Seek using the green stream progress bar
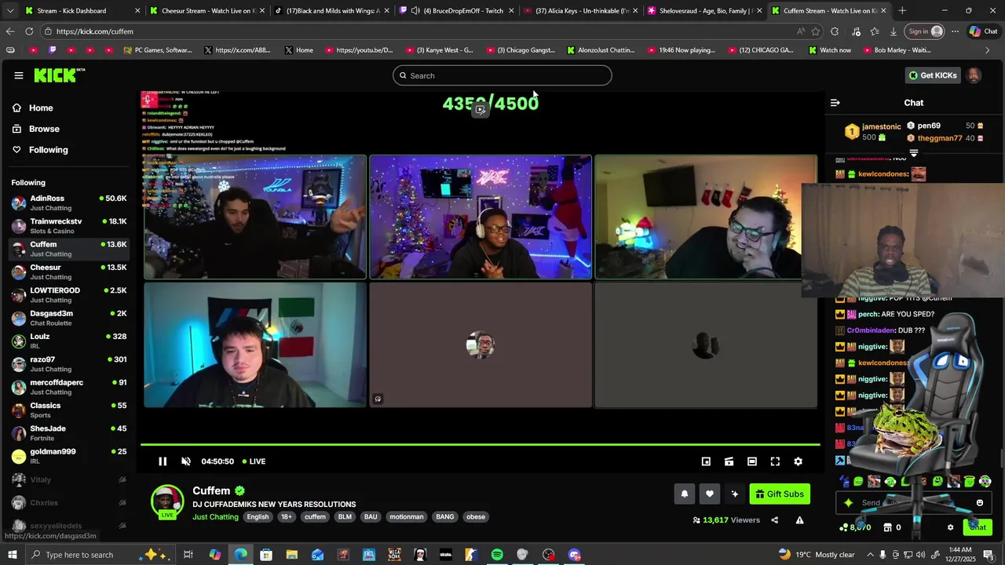The width and height of the screenshot is (1005, 565). [x=481, y=445]
